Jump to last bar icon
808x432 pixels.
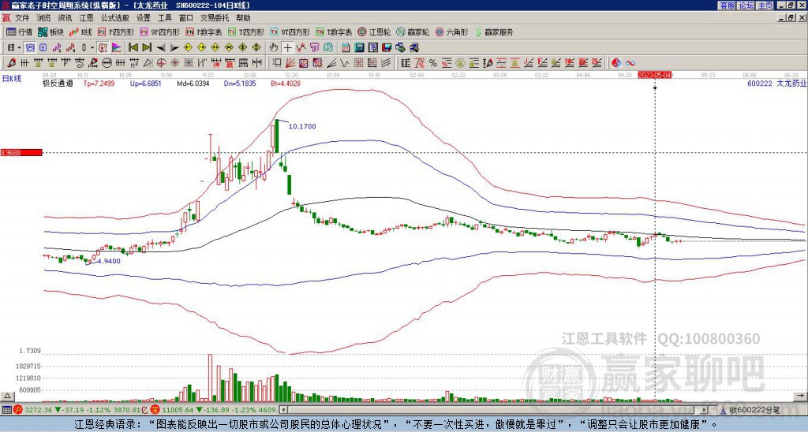147,48
